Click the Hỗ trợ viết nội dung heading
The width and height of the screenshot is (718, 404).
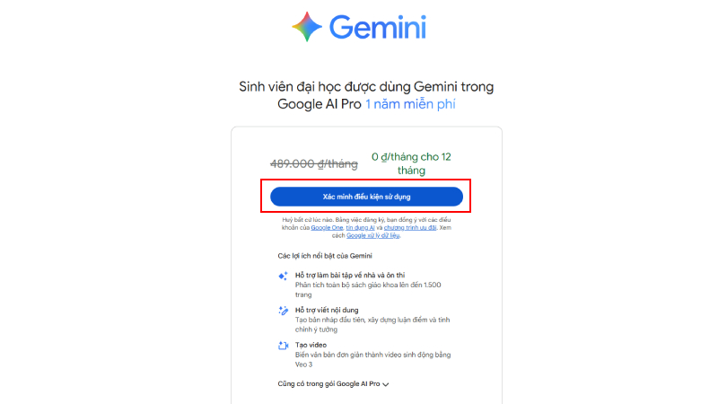(327, 310)
